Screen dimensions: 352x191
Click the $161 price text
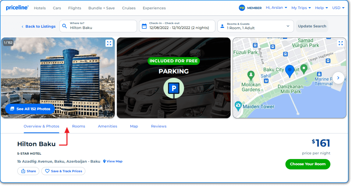point(321,143)
